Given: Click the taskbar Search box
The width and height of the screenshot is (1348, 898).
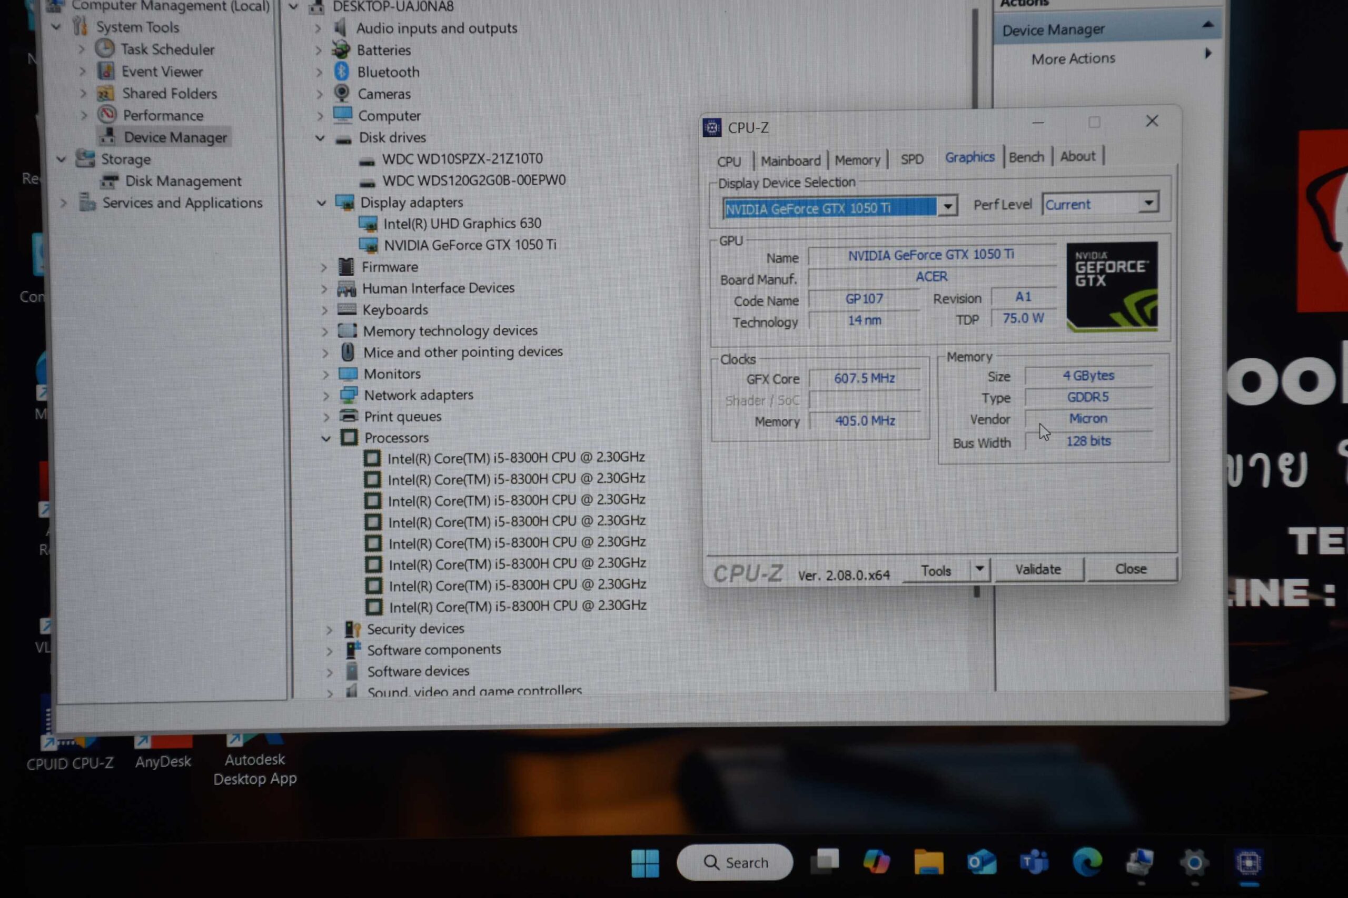Looking at the screenshot, I should point(735,863).
